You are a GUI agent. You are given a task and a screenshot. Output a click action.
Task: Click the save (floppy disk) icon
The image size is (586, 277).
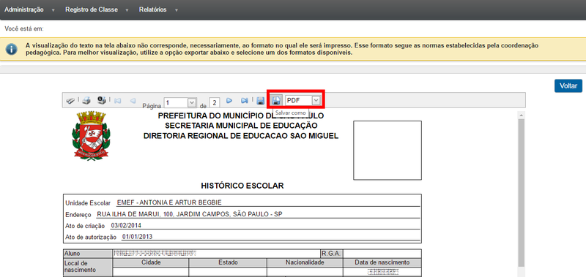(x=261, y=101)
